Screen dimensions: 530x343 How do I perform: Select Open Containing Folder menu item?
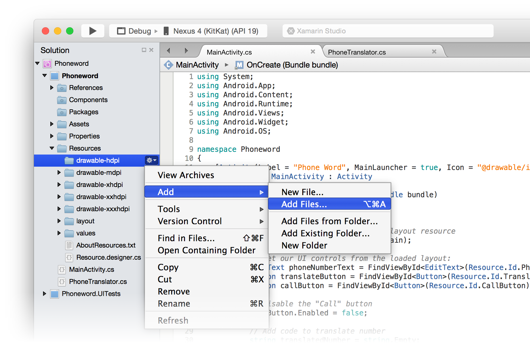pyautogui.click(x=206, y=250)
